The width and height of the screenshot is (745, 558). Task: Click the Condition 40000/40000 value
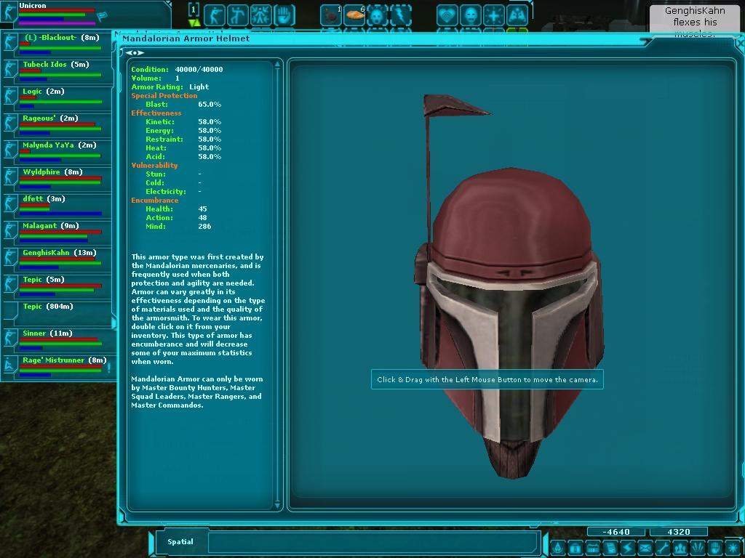tap(199, 69)
